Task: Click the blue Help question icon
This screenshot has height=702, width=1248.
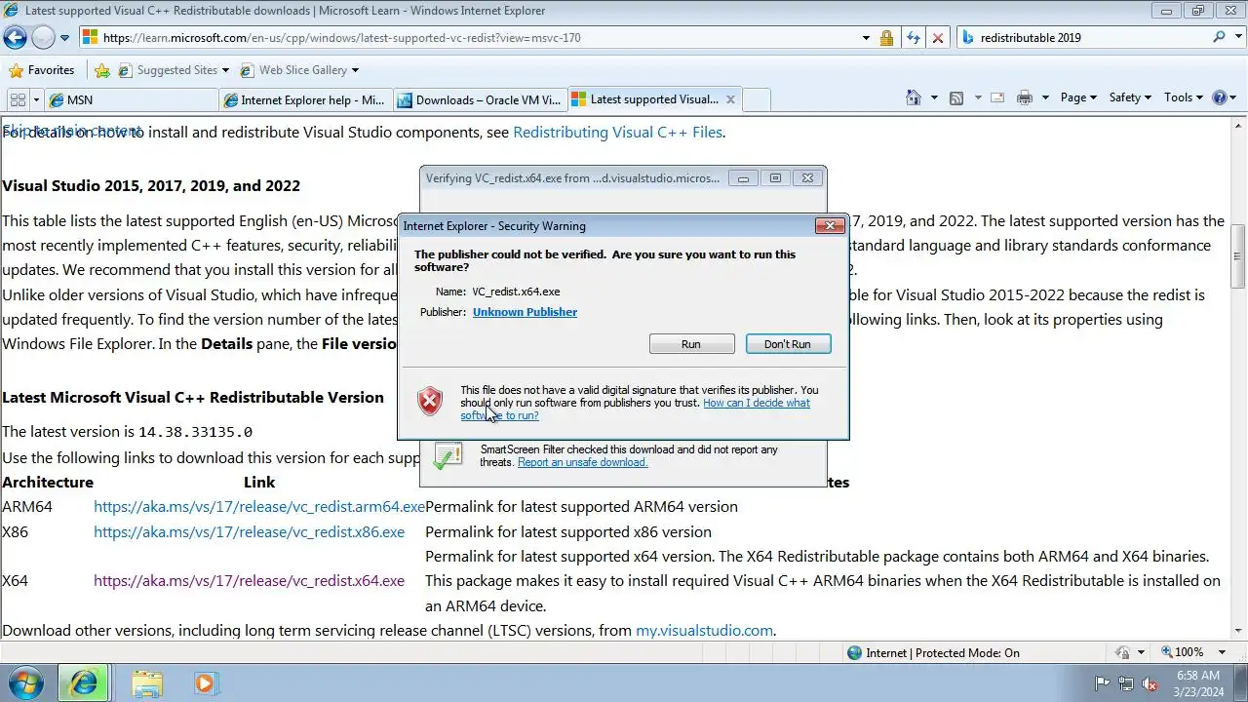Action: click(1219, 97)
